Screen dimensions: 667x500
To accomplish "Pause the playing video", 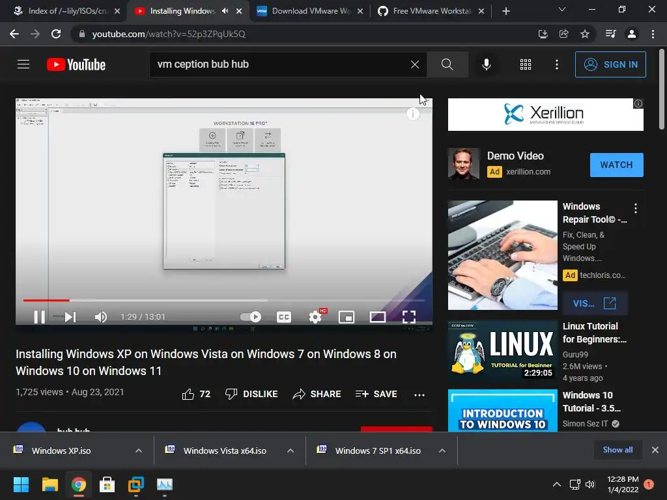I will (x=39, y=317).
